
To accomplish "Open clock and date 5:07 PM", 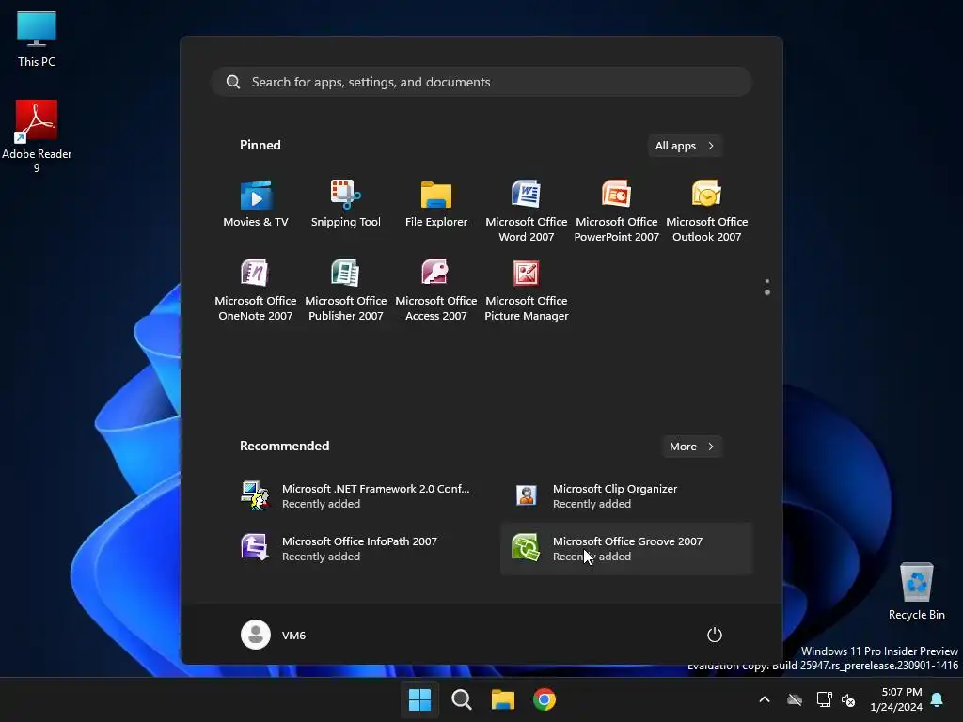I will [896, 699].
